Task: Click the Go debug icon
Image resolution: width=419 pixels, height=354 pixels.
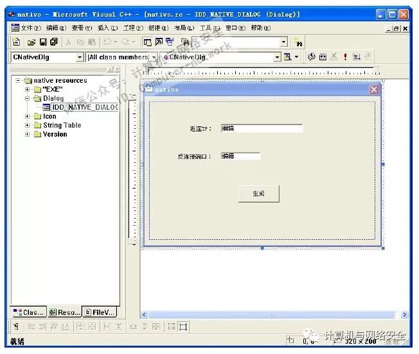Action: point(357,56)
